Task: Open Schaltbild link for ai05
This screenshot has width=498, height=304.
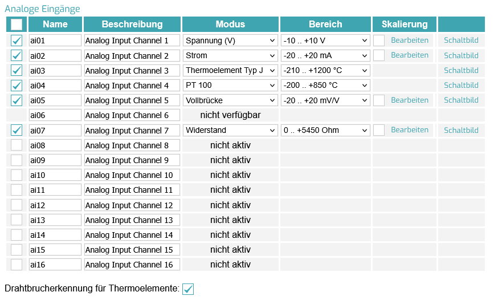Action: coord(461,100)
